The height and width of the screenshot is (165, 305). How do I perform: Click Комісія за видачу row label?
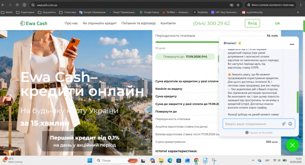click(x=169, y=89)
